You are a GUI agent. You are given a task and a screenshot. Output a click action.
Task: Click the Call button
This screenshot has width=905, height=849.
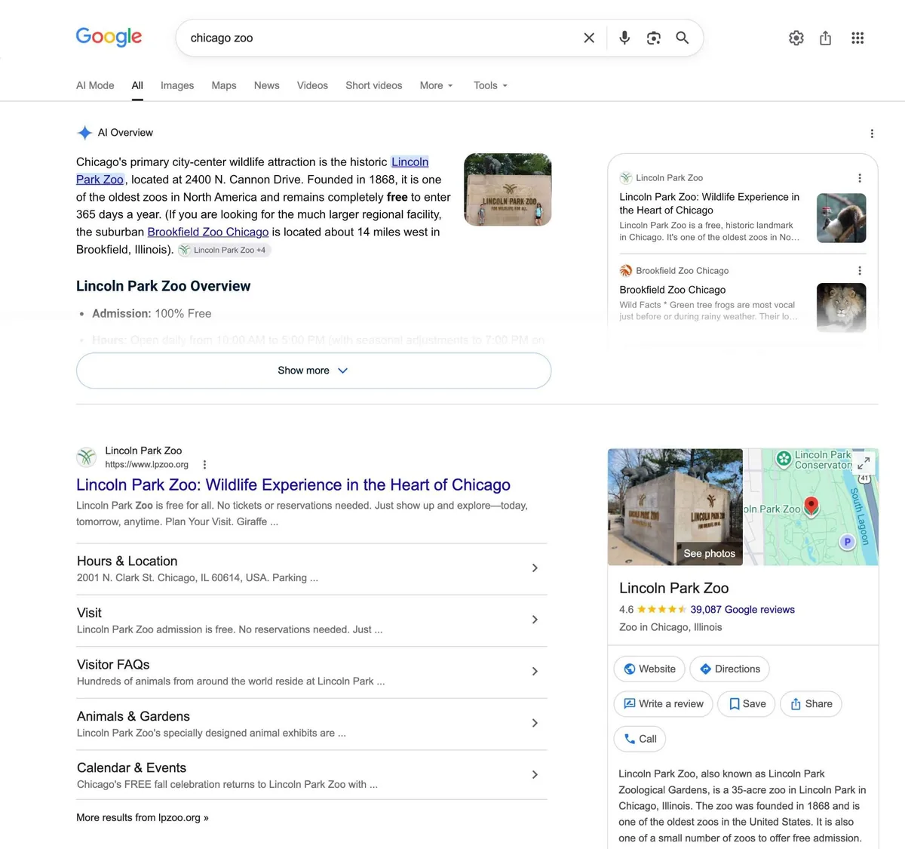(640, 740)
